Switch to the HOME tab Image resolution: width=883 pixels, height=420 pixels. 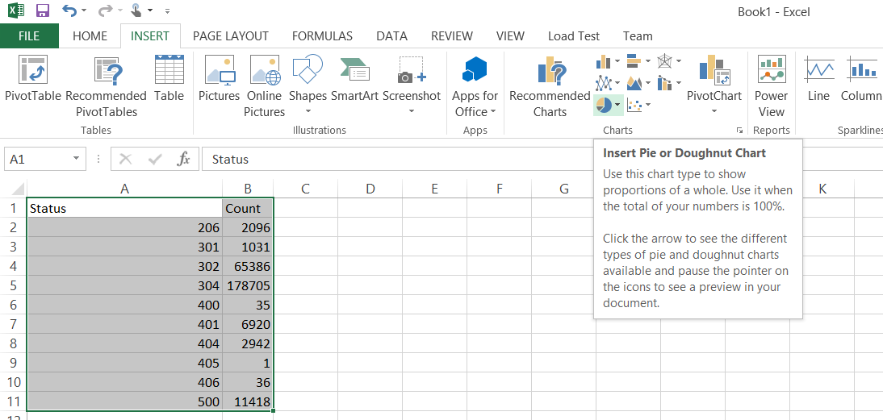click(x=90, y=36)
